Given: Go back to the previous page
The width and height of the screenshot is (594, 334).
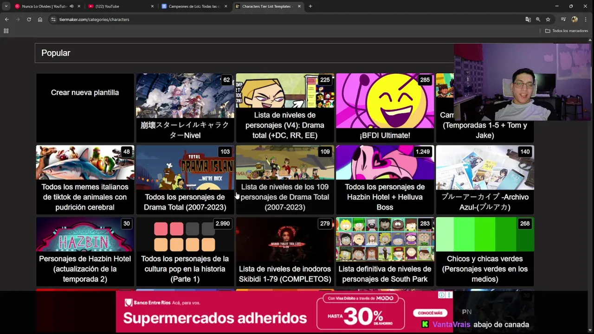Looking at the screenshot, I should [x=6, y=19].
